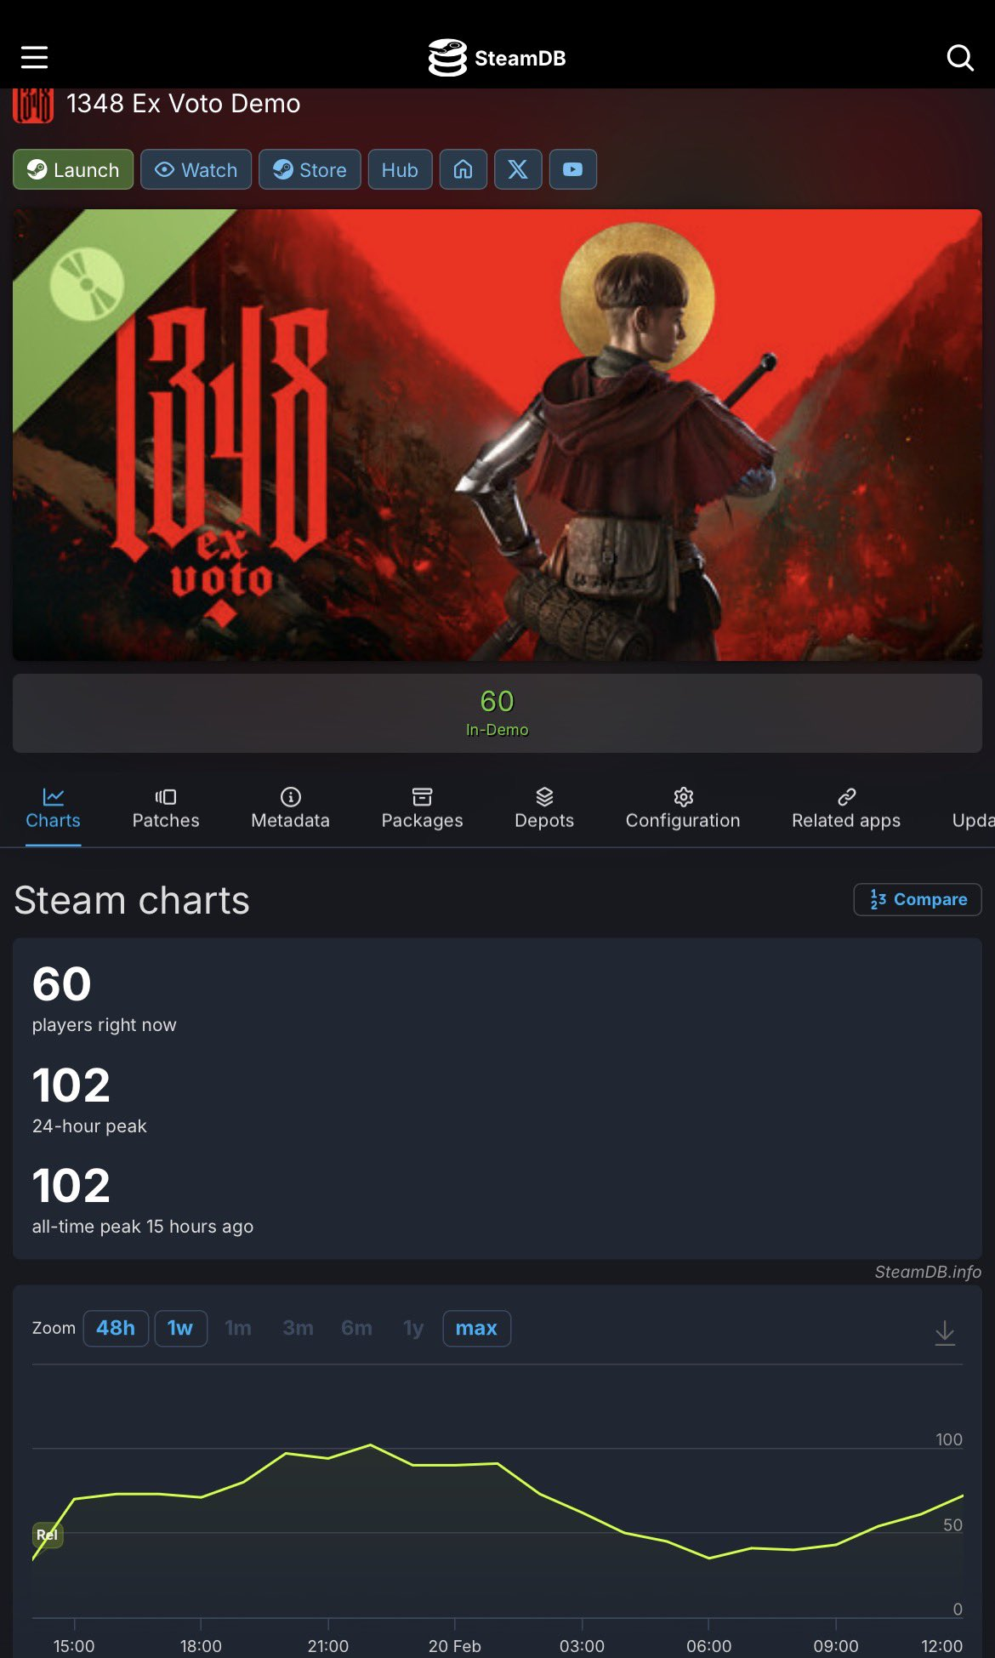Image resolution: width=995 pixels, height=1658 pixels.
Task: Open the Depots tab
Action: (x=544, y=809)
